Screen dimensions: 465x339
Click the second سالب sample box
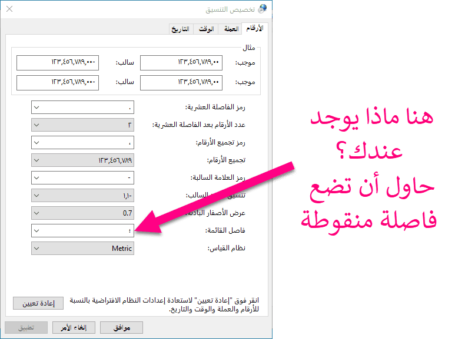click(58, 83)
